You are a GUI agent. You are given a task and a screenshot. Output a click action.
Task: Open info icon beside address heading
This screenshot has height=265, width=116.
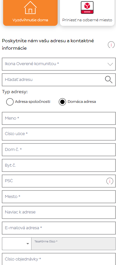point(111,45)
